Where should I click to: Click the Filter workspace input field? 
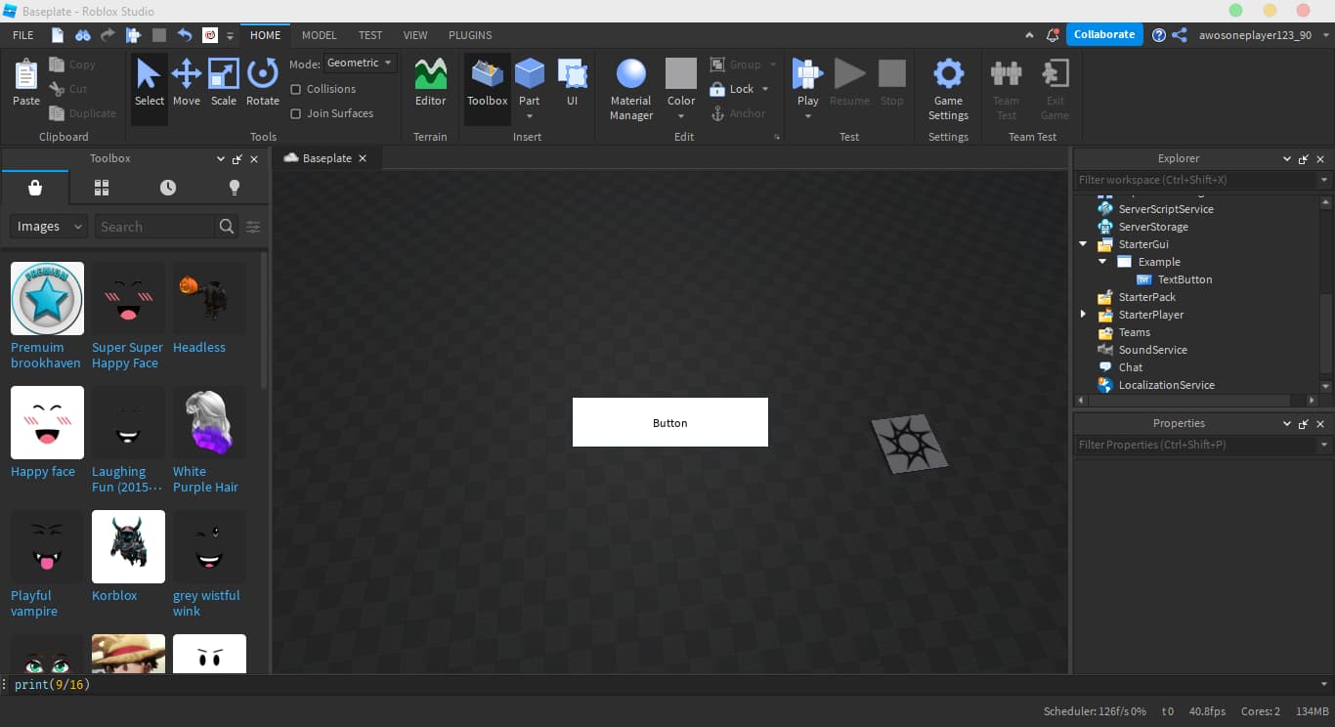1196,180
